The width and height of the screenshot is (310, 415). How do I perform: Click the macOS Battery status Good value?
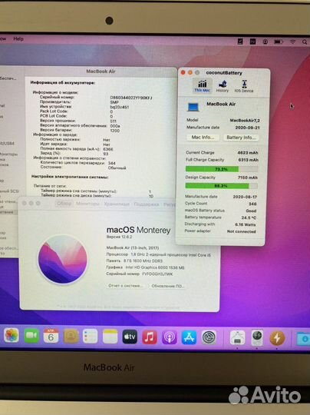(x=251, y=211)
